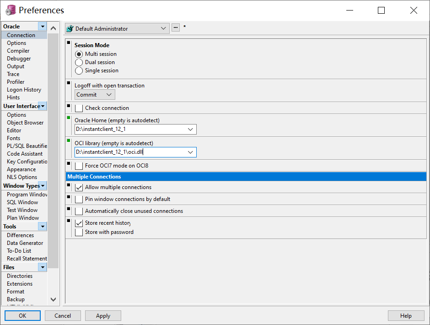Image resolution: width=430 pixels, height=325 pixels.
Task: Select the Single session radio button
Action: pyautogui.click(x=79, y=70)
